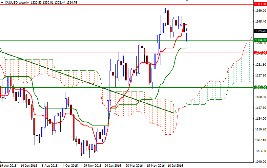Click the 9 Aug 2015 date label
This screenshot has height=168, width=267.
50,165
